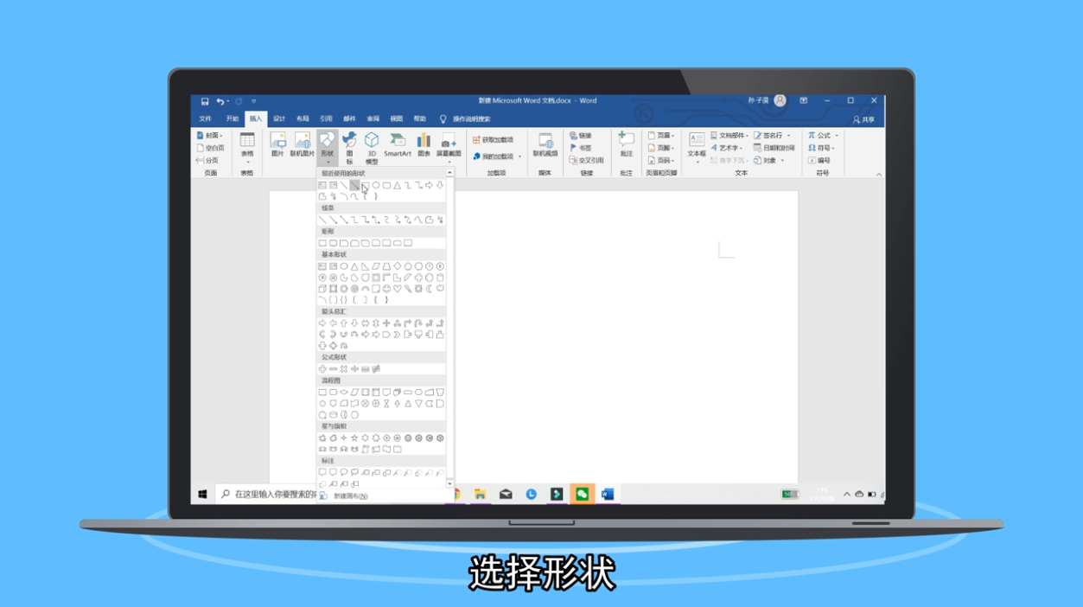Click the 图片 (Pictures) icon in ribbon
Image resolution: width=1083 pixels, height=607 pixels.
coord(277,144)
